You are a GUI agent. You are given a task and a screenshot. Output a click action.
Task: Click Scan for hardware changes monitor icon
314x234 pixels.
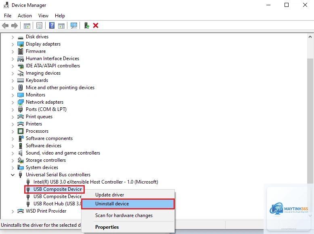[74, 26]
